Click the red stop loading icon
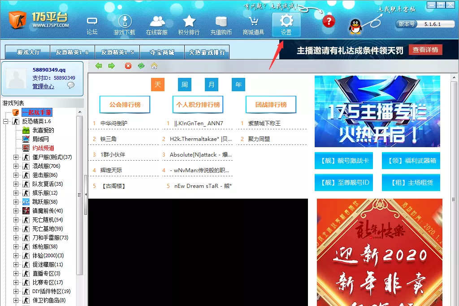 [128, 66]
